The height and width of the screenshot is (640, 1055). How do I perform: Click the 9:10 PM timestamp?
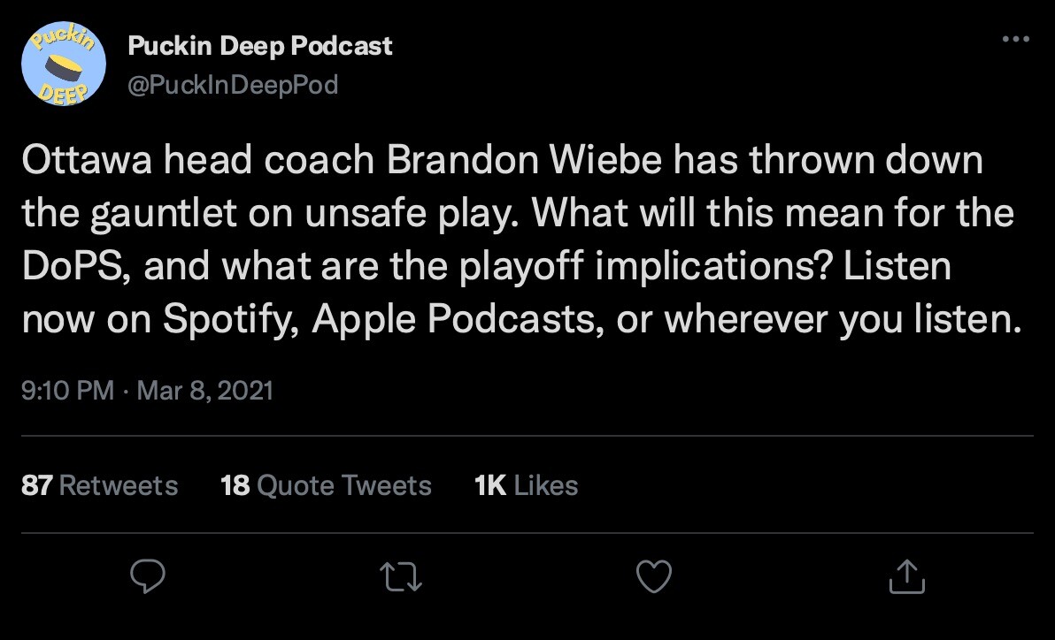(67, 390)
